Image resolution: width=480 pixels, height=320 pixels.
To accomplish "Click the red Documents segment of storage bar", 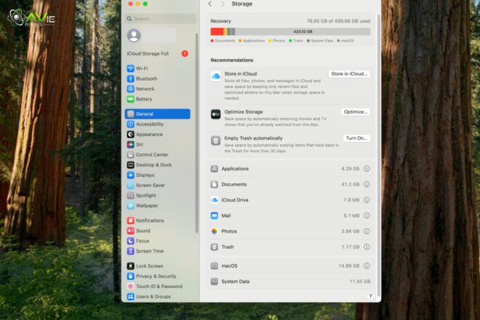I will click(217, 31).
